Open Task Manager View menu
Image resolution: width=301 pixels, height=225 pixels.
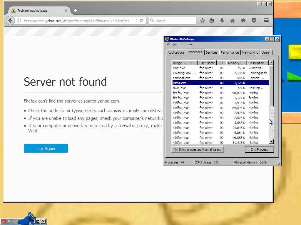tap(183, 45)
